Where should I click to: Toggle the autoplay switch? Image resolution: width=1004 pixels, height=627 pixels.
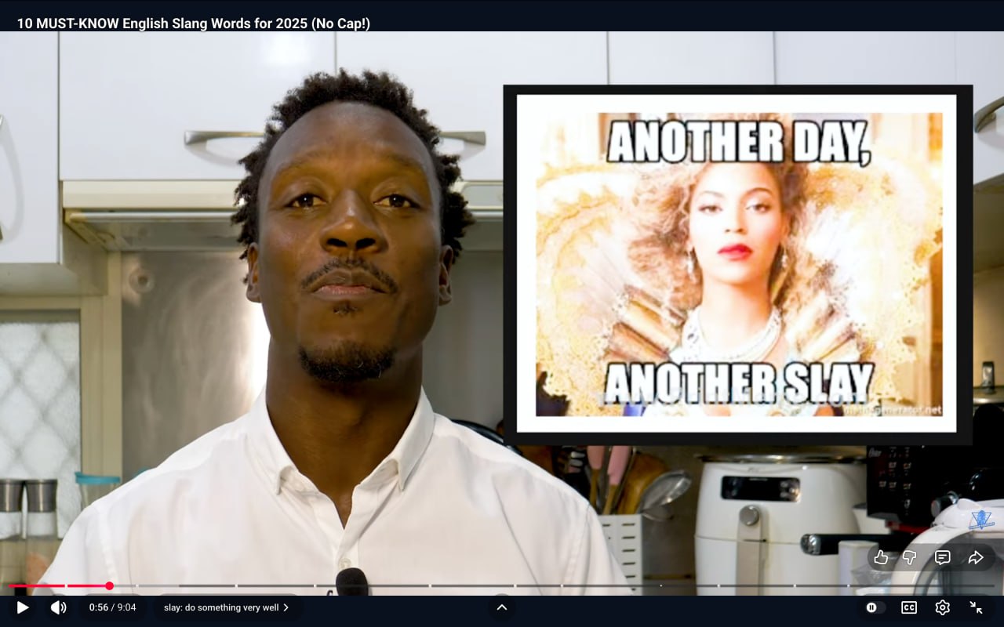click(875, 607)
